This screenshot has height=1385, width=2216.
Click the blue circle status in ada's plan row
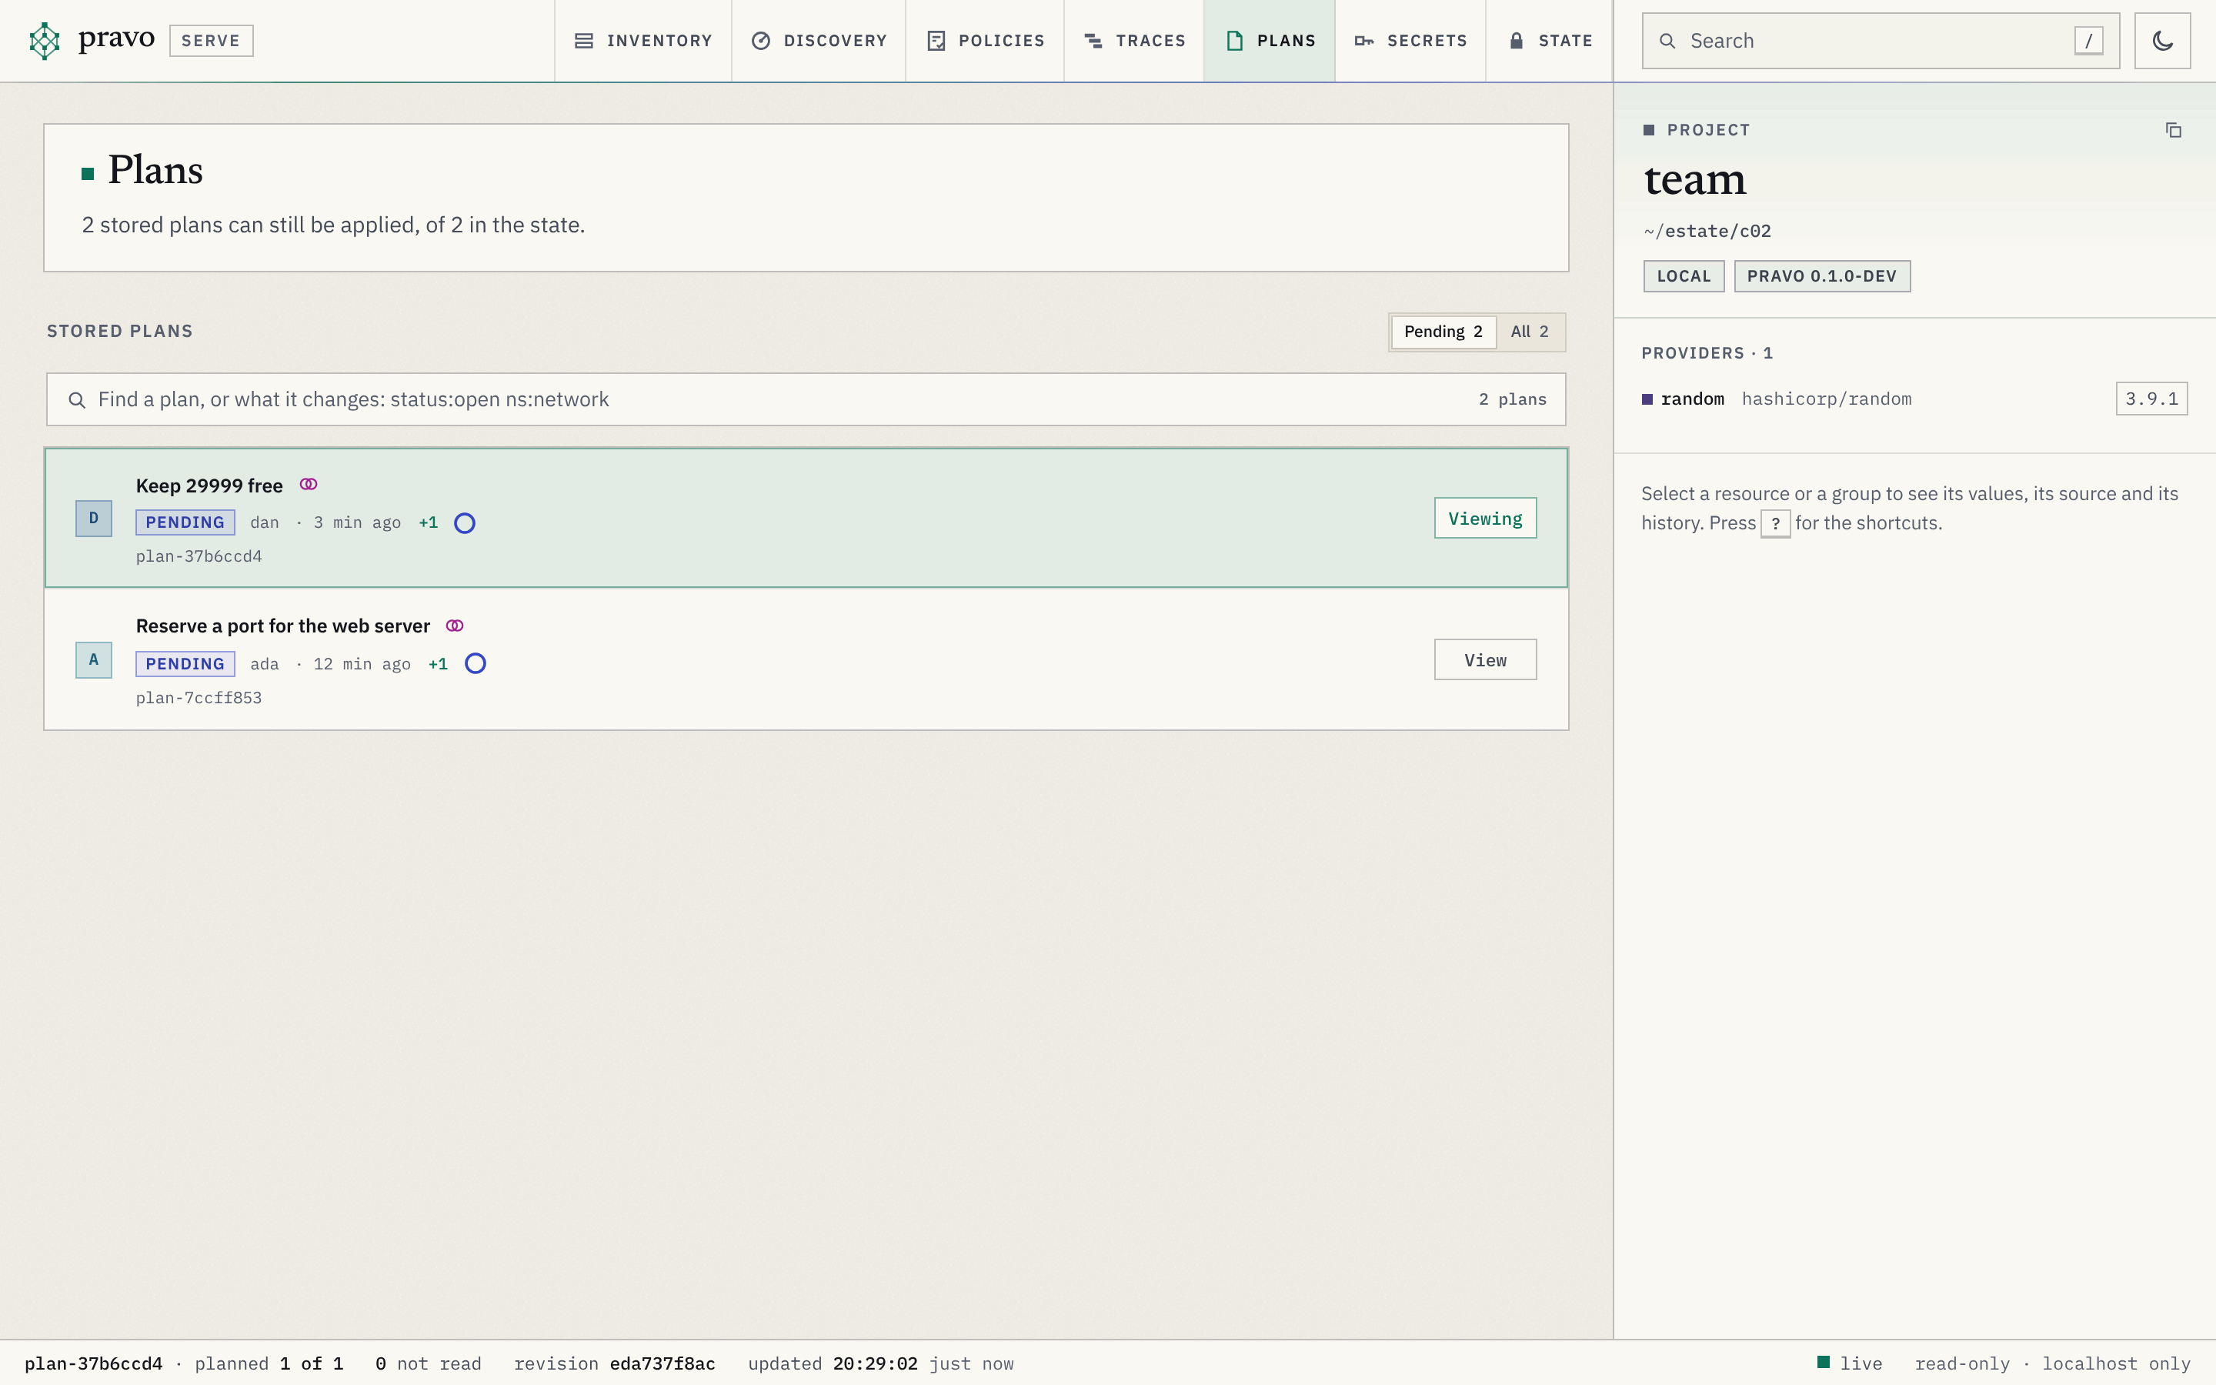tap(476, 664)
